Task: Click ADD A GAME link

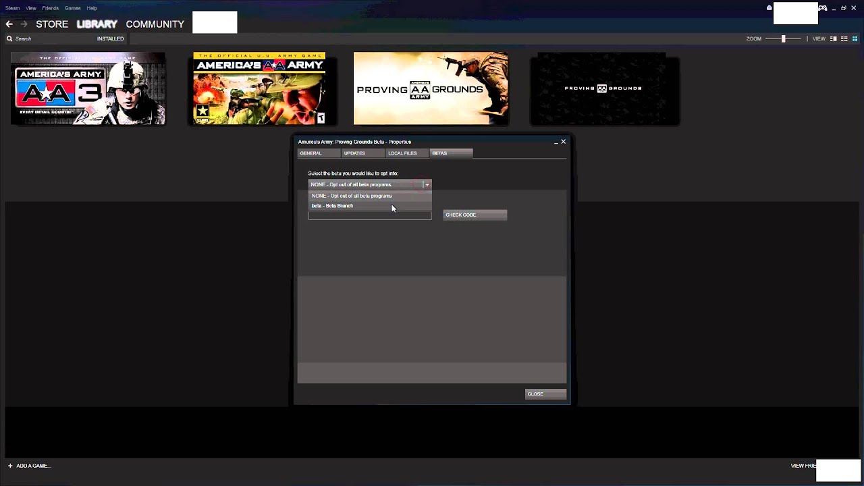Action: pos(33,466)
